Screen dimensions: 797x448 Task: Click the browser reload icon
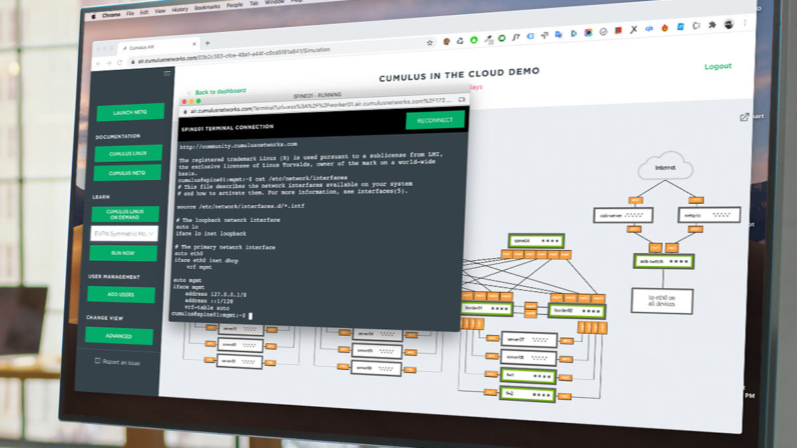(120, 62)
